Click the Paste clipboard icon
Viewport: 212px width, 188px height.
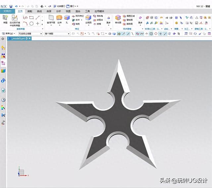[x=36, y=6]
